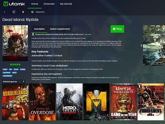Open Unreal Tournament Game of the Year
This screenshot has height=124, width=165.
pos(124,102)
